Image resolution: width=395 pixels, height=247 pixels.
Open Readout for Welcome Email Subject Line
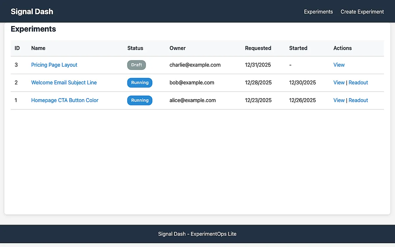(x=358, y=83)
